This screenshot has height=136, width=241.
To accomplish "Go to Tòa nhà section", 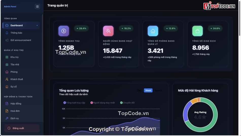I will click(21, 65).
